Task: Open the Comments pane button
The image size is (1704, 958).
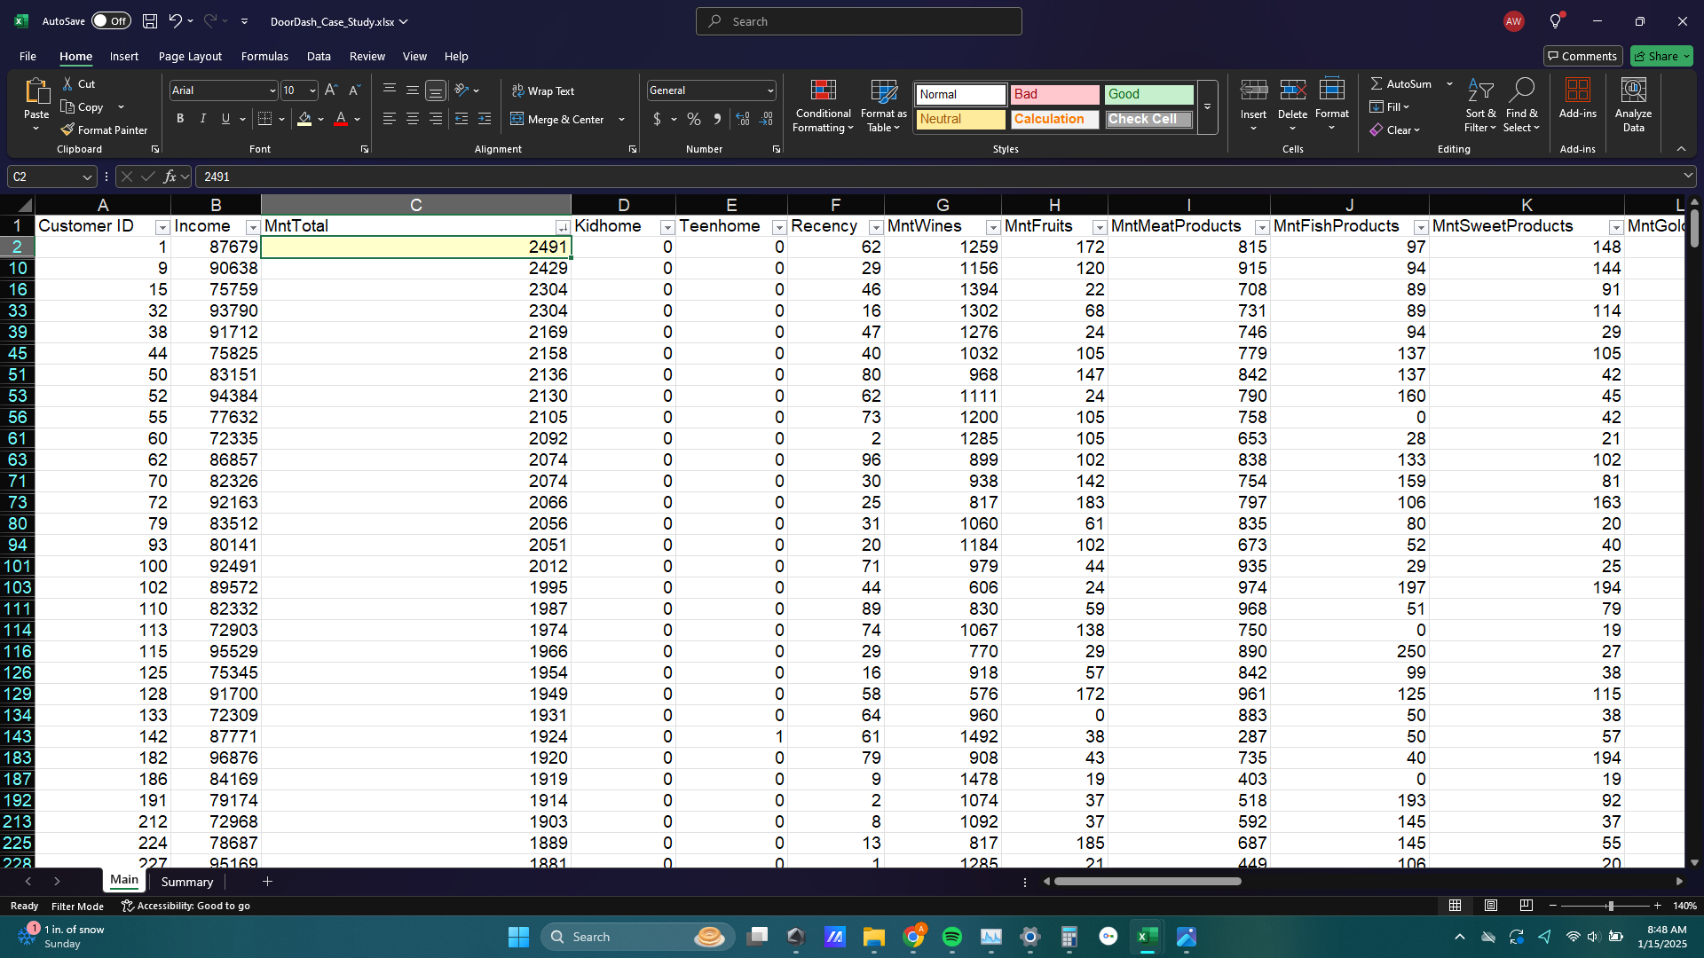Action: tap(1582, 56)
